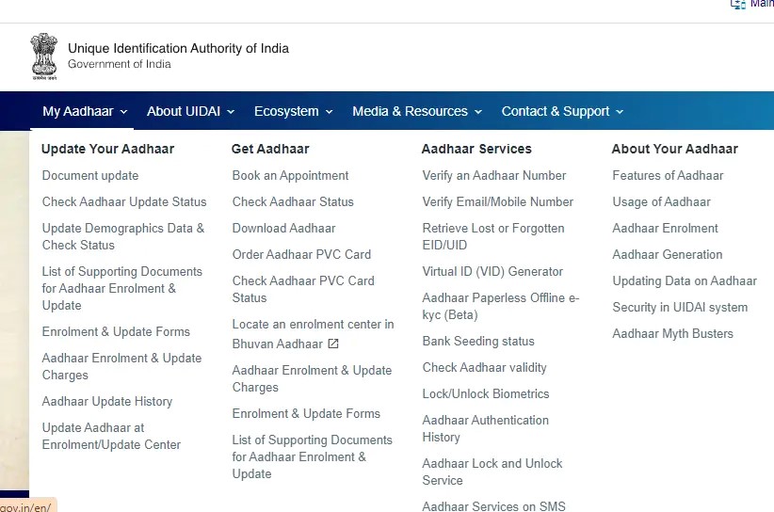Viewport: 774px width, 512px height.
Task: Click the Aadhaar Services heading
Action: (x=476, y=149)
